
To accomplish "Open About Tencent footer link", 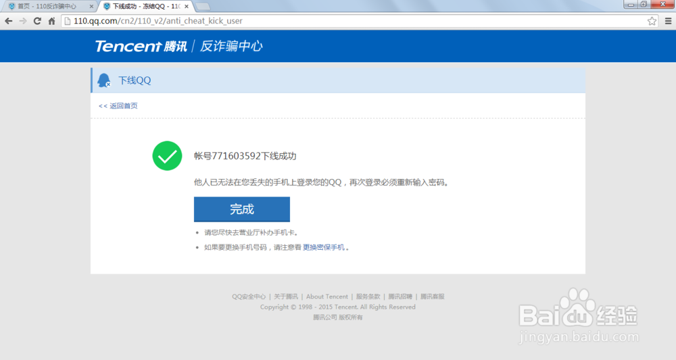I will click(x=327, y=297).
